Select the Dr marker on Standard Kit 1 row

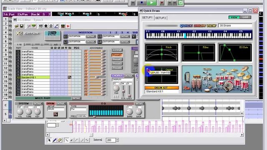coord(70,77)
